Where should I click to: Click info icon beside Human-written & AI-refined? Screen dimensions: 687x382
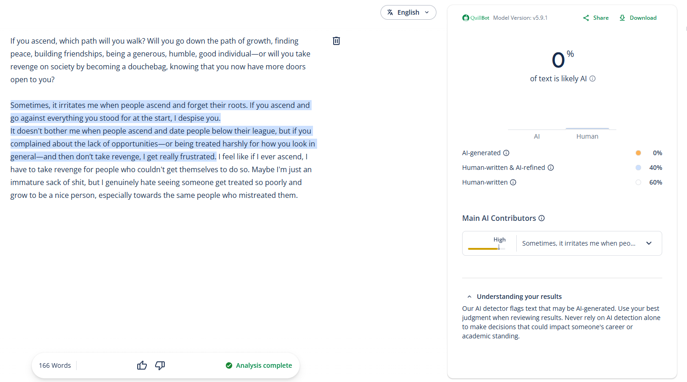tap(551, 168)
